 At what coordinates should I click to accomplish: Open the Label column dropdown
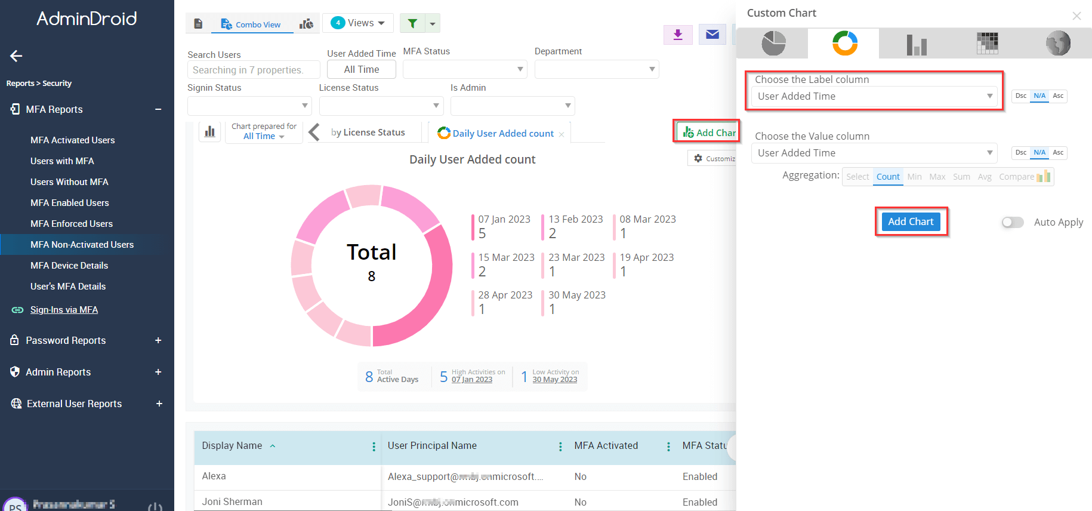coord(874,96)
